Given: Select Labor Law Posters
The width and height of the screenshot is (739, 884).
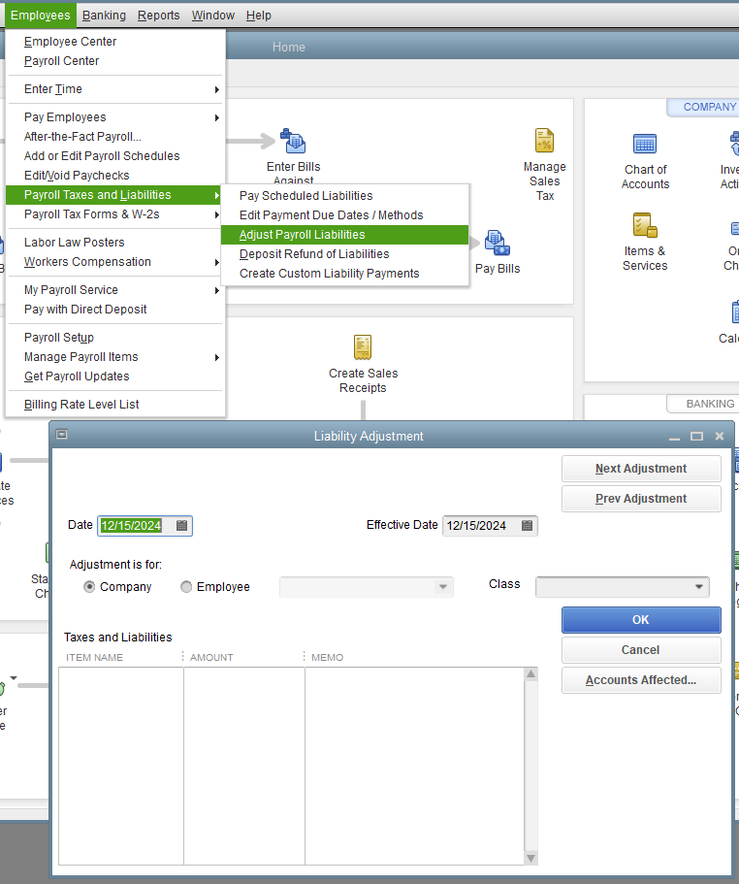Looking at the screenshot, I should tap(113, 243).
